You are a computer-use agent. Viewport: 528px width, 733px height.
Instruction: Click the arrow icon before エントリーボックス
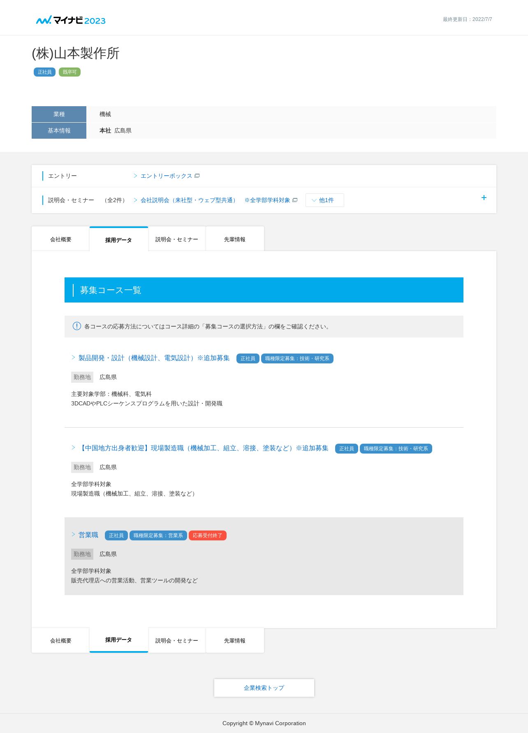(x=135, y=176)
